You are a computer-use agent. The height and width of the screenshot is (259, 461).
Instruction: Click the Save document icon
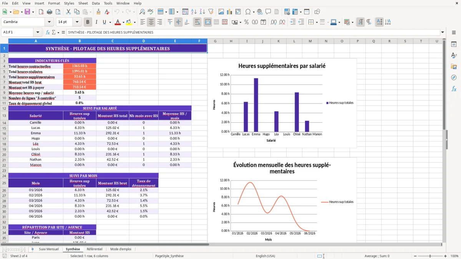tap(27, 12)
